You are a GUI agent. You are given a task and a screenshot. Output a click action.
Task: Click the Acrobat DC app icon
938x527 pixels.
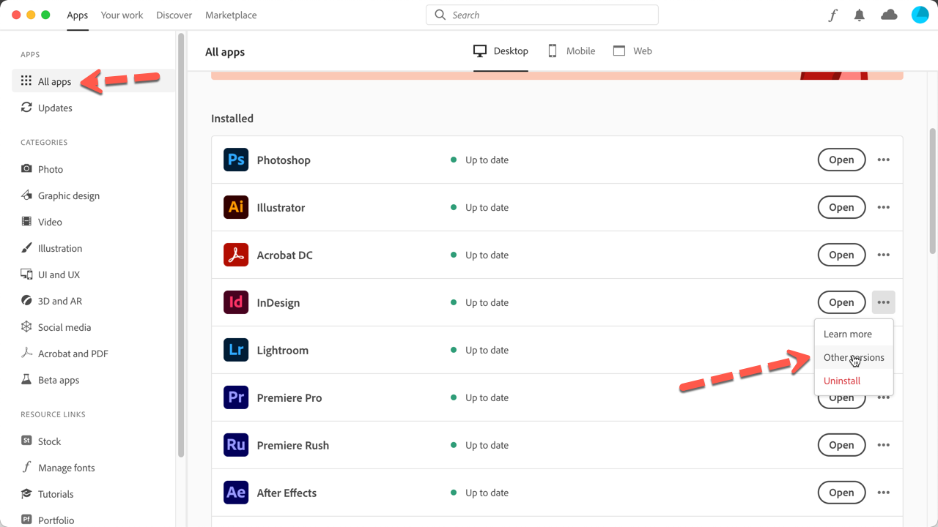(236, 255)
